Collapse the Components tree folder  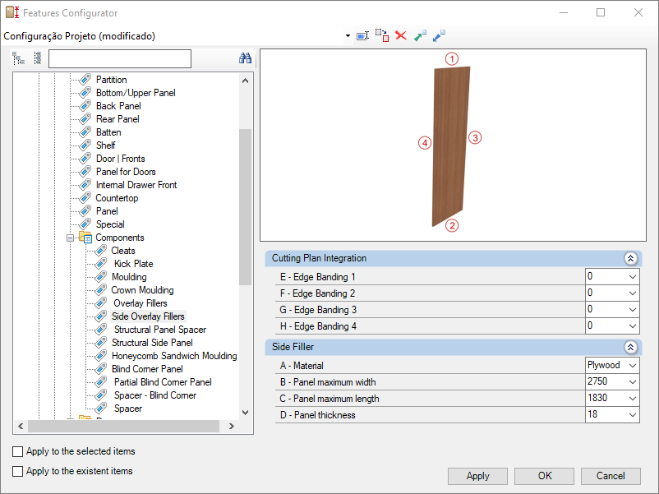(x=70, y=238)
